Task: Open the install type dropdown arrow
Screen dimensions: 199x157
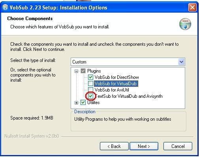Action: [182, 62]
